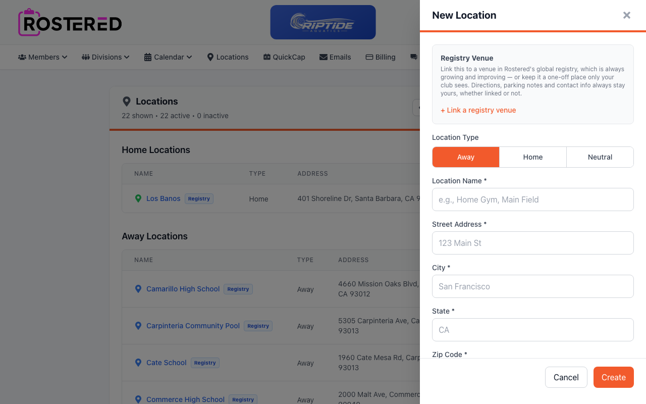
Task: Click the 4660 Mission Oaks Blvd address
Action: pyautogui.click(x=379, y=289)
